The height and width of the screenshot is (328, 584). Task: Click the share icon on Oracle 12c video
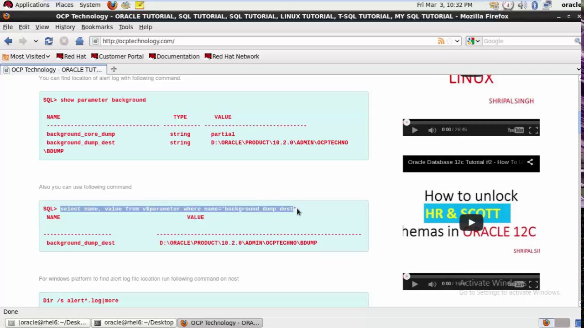click(x=530, y=162)
